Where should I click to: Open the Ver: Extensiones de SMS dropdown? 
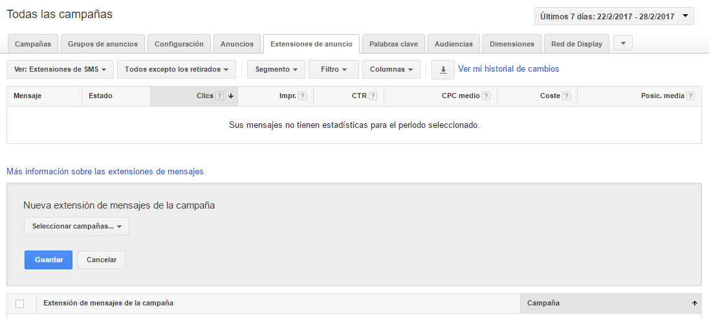point(60,70)
